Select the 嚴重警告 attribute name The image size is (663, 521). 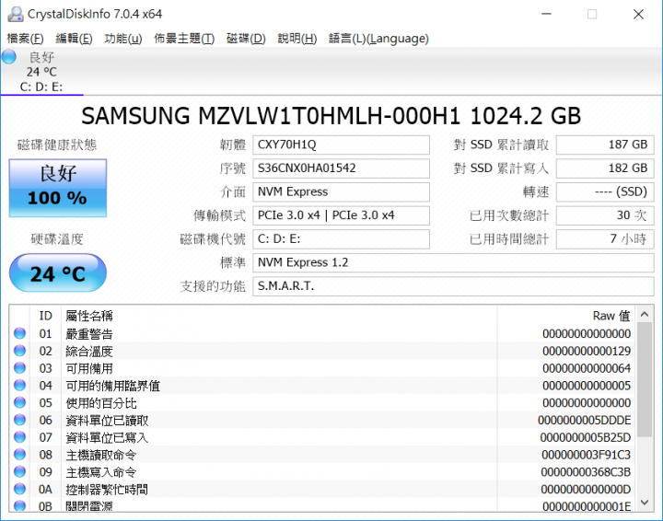(x=89, y=334)
